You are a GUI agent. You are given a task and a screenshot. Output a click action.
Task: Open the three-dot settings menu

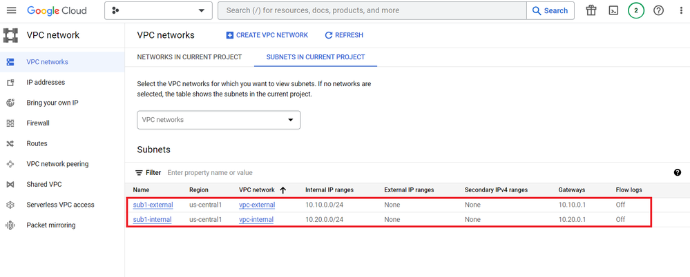[681, 10]
